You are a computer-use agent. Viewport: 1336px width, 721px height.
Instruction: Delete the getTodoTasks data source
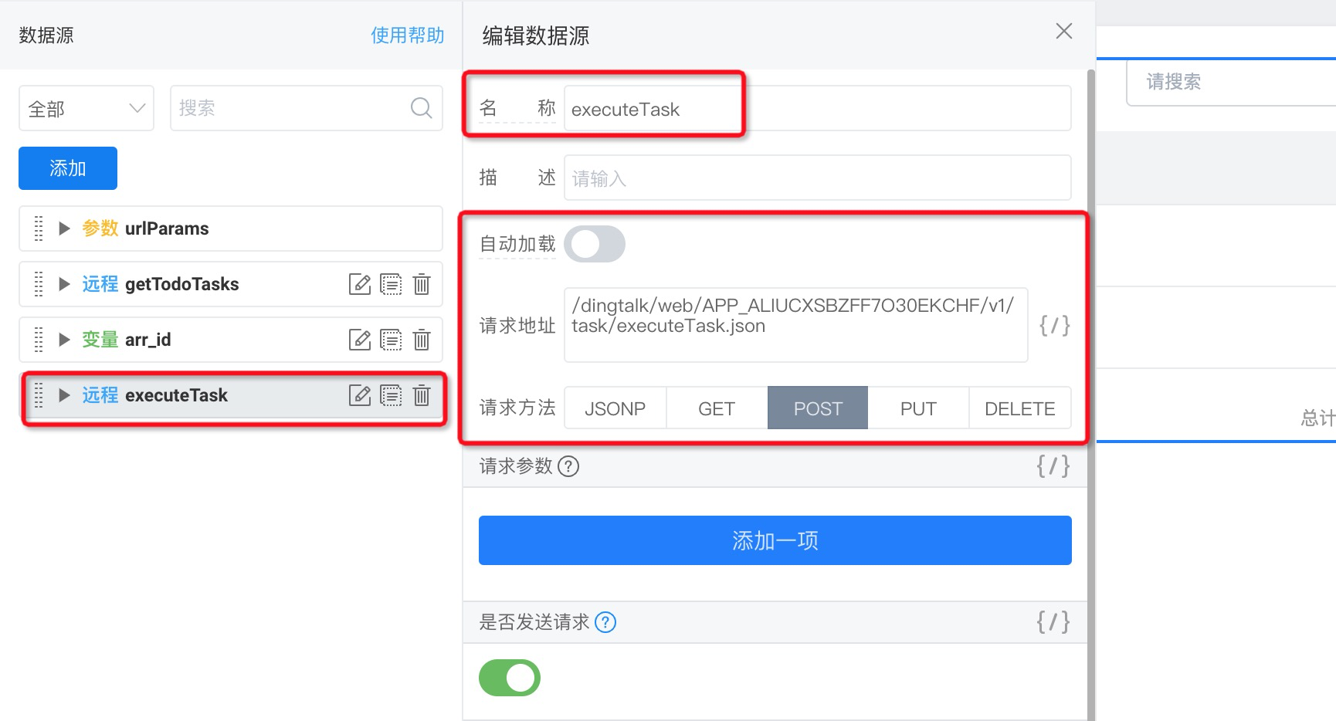pyautogui.click(x=422, y=284)
